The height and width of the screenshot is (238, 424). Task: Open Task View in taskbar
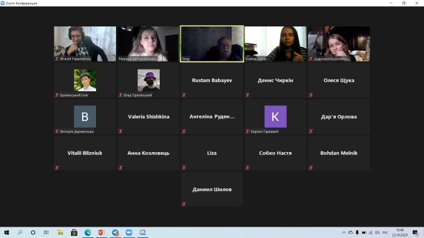click(x=46, y=232)
